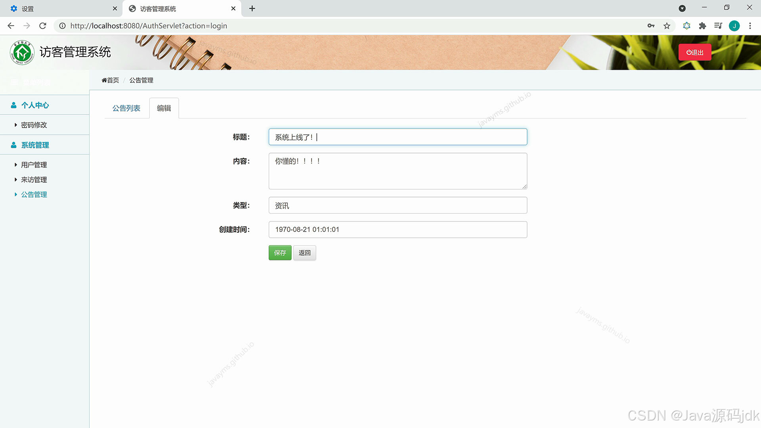761x428 pixels.
Task: Open 来访管理 in the sidebar
Action: pos(34,180)
